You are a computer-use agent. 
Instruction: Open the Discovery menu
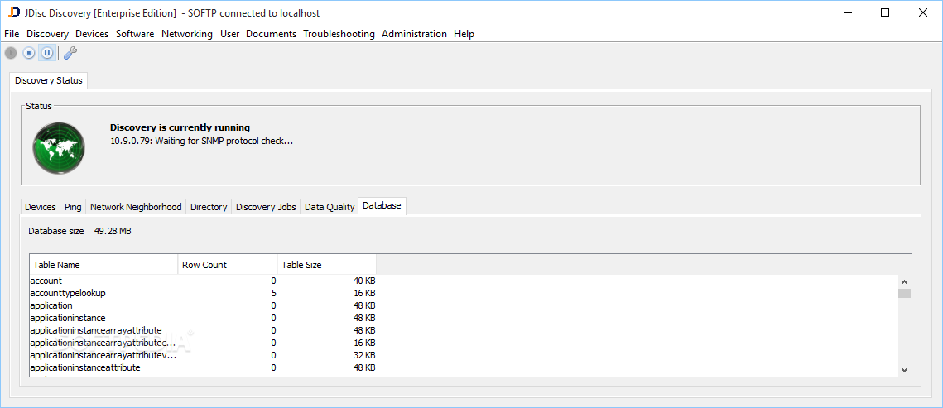point(47,34)
